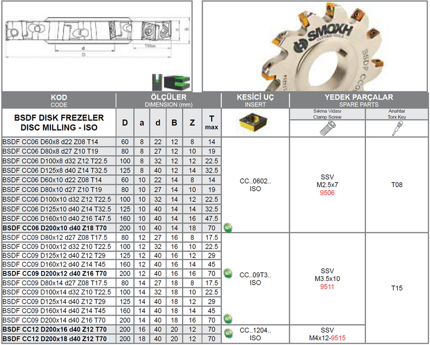
Task: Select row BSDF CC09 D100x14 d32 Z10 T22.5
Action: coord(111,292)
